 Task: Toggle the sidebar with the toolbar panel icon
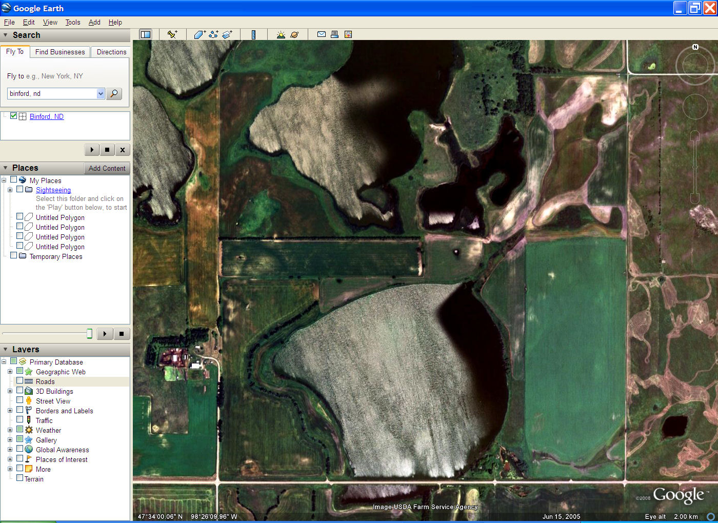tap(146, 34)
